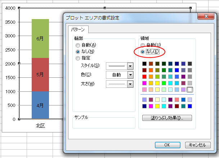Click the 2000 axis value

(x=10, y=64)
